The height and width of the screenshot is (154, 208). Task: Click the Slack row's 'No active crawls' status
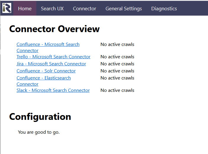pos(117,90)
